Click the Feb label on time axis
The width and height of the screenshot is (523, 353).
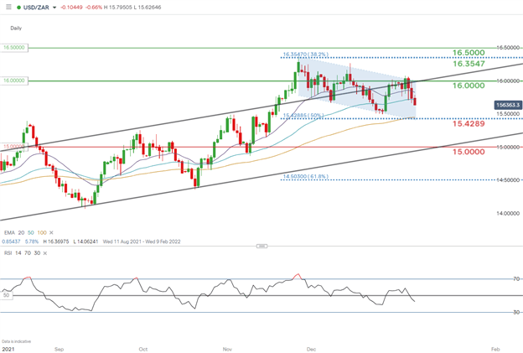pyautogui.click(x=495, y=350)
